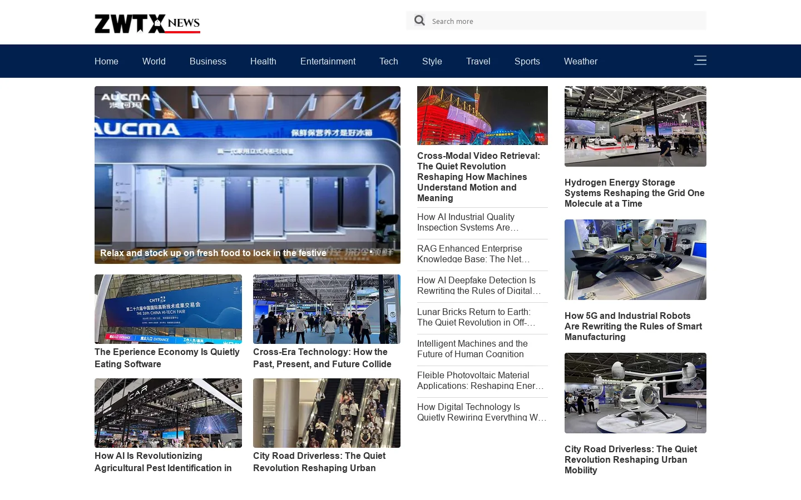Open the hamburger menu icon in navbar
The width and height of the screenshot is (801, 500).
click(x=700, y=60)
